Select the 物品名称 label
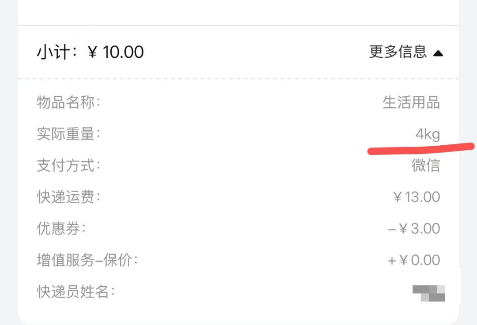The height and width of the screenshot is (325, 477). (68, 103)
